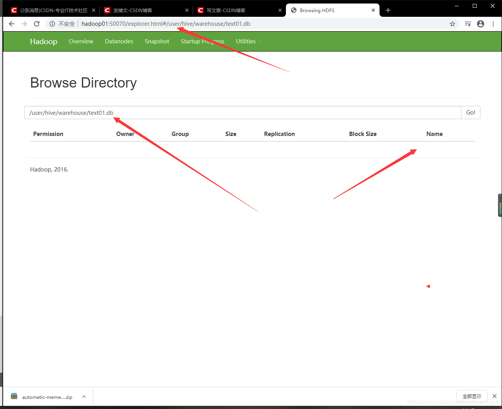This screenshot has width=502, height=409.
Task: Expand download item options chevron
Action: click(84, 396)
